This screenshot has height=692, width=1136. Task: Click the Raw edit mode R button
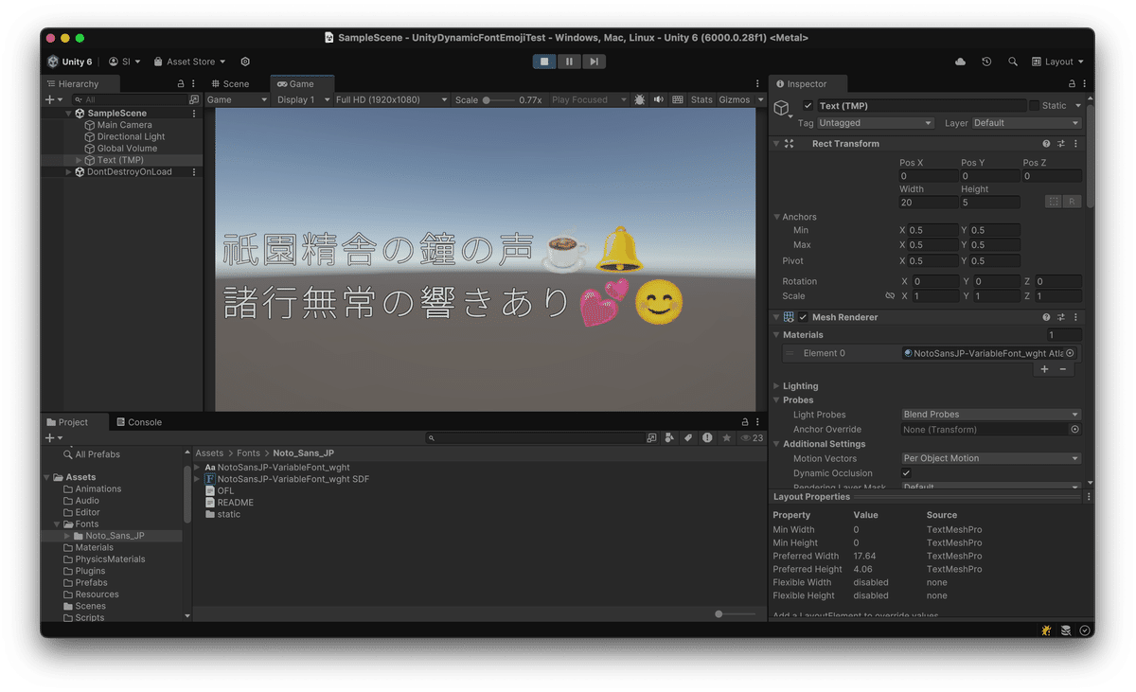1072,202
